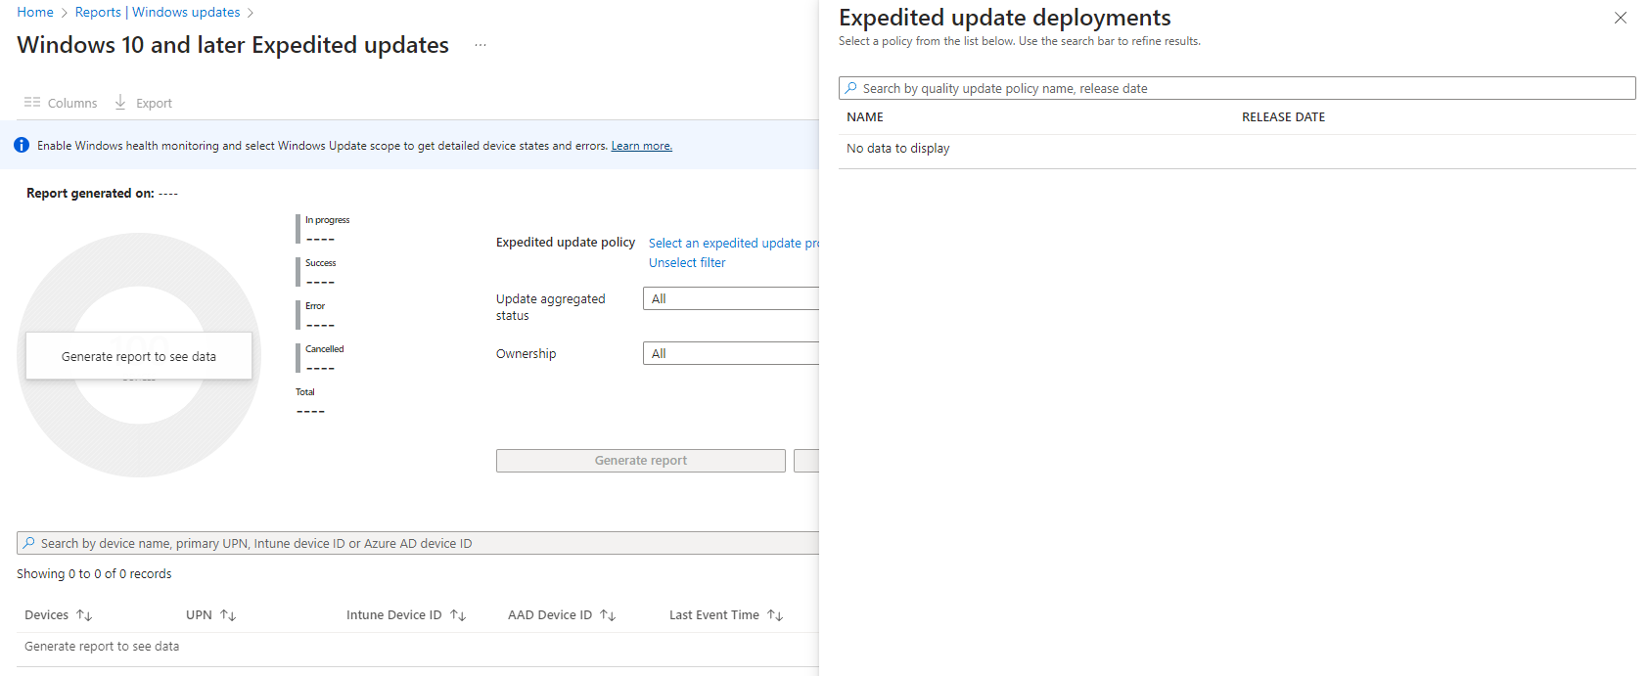Sort by UPN column arrows
Screen dimensions: 1649x676
(228, 615)
